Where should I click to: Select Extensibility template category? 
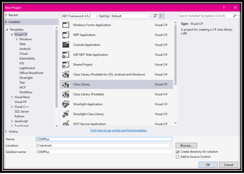coord(27,59)
